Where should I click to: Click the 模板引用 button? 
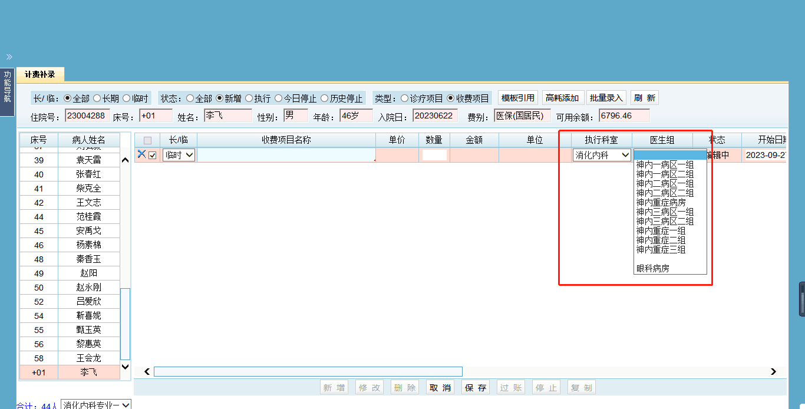click(x=518, y=98)
